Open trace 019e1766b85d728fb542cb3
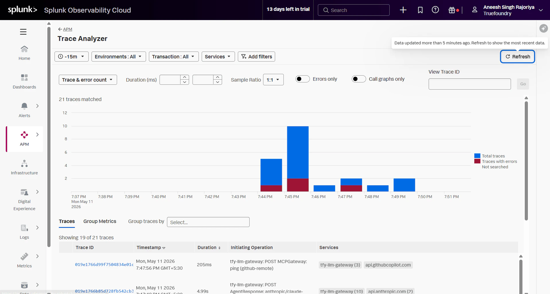550x294 pixels. [104, 291]
